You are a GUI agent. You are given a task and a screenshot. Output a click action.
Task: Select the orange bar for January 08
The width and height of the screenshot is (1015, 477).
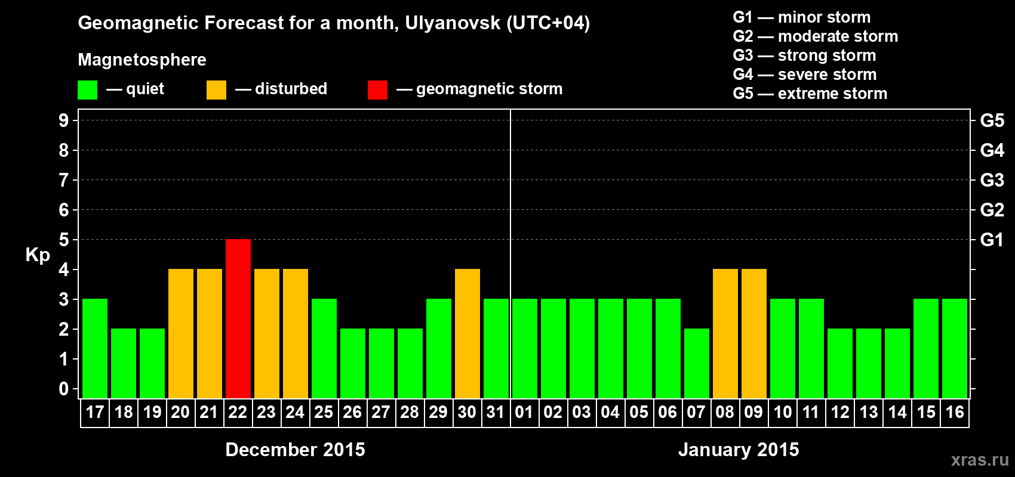point(725,334)
